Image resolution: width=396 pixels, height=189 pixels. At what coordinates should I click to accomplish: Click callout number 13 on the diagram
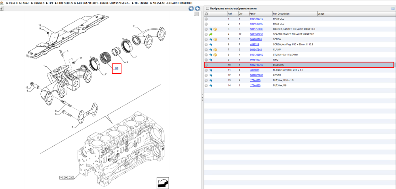(x=26, y=87)
